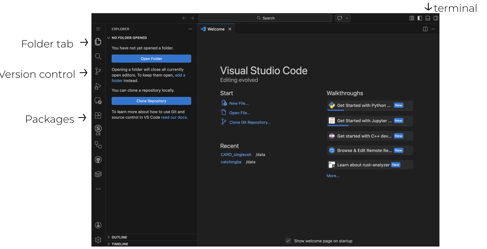Click the New File document icon
487x249 pixels.
pyautogui.click(x=224, y=103)
